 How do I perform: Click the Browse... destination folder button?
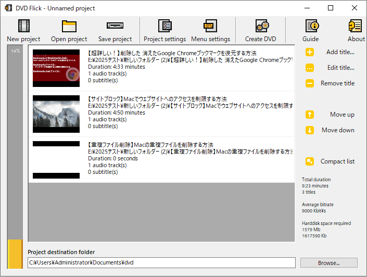click(328, 263)
